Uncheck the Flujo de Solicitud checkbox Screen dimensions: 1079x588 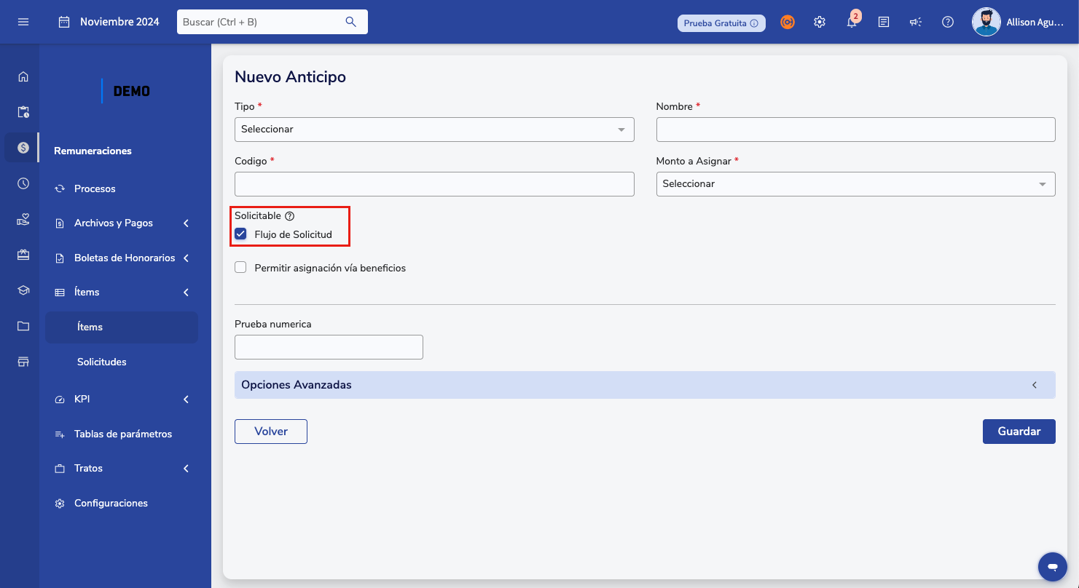(241, 234)
